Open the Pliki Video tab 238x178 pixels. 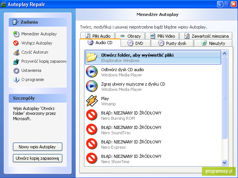tap(162, 36)
